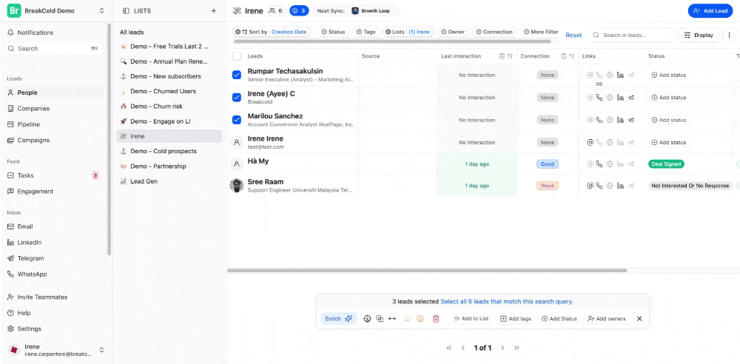The height and width of the screenshot is (364, 740).
Task: Click filter icon in Last interaction header
Action: pos(502,56)
